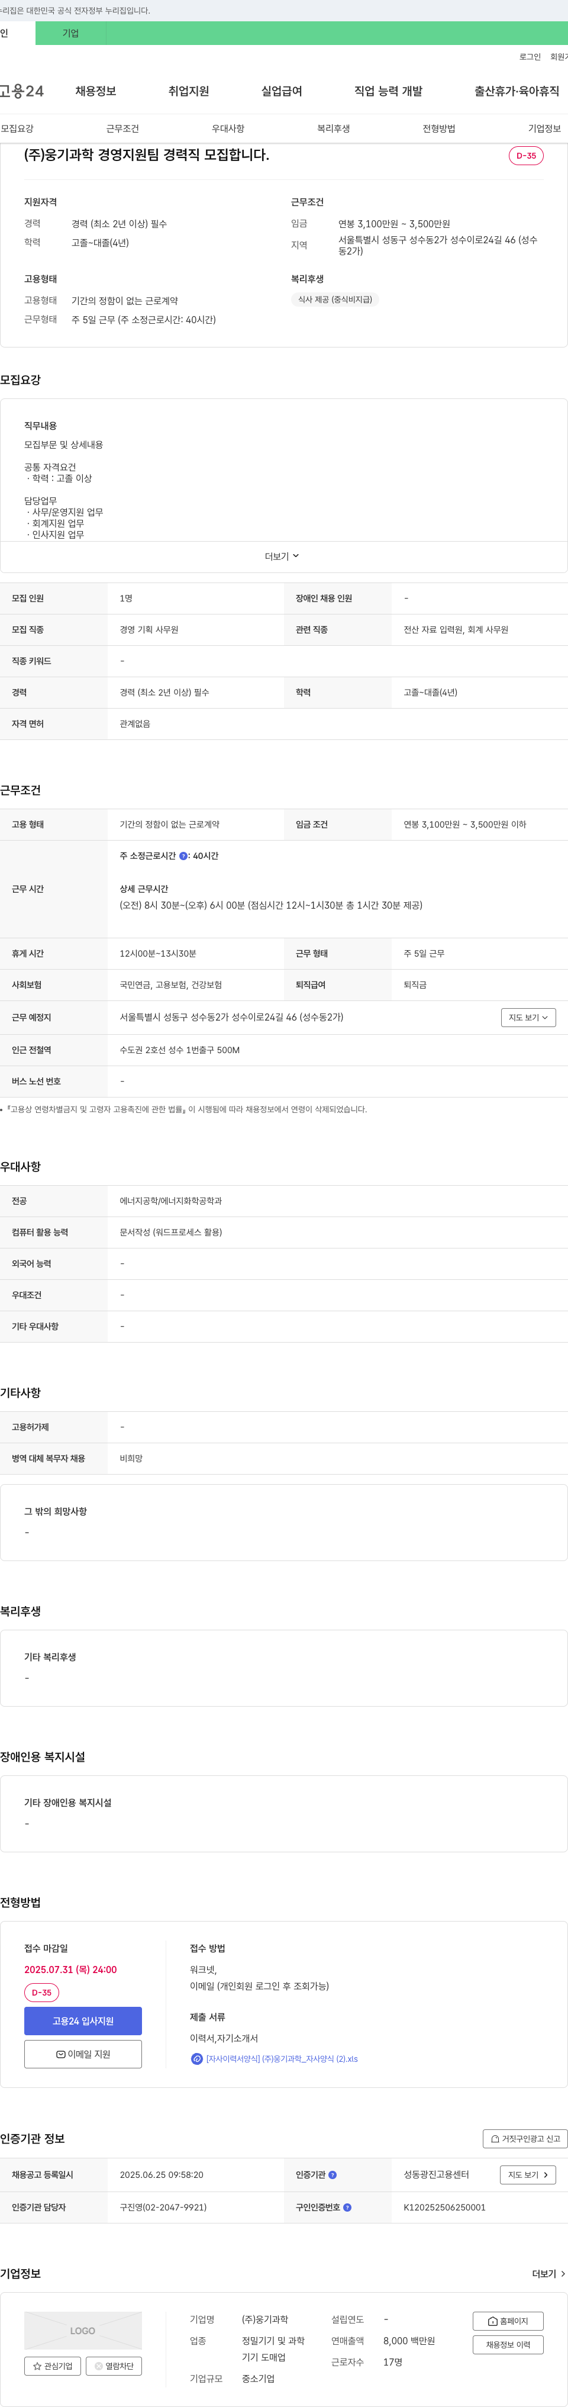Open the 출산휴가·육아휴직 menu
The width and height of the screenshot is (568, 2407).
[x=517, y=91]
